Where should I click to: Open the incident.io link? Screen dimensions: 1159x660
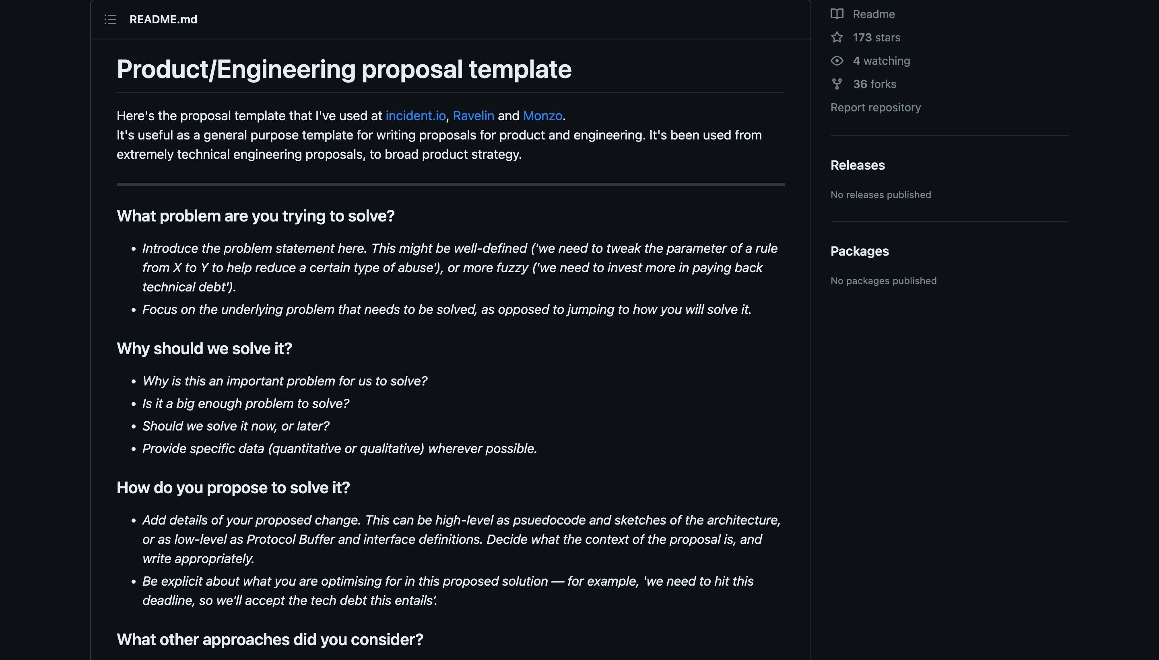(x=415, y=116)
